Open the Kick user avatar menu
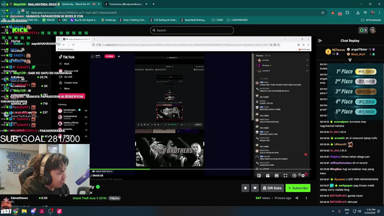The height and width of the screenshot is (216, 384). (373, 30)
